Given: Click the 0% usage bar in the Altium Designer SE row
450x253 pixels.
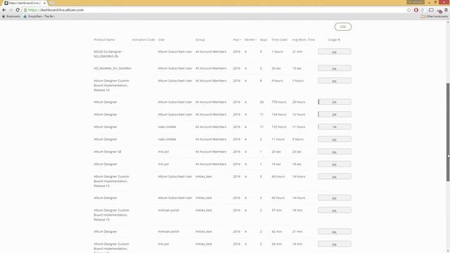Looking at the screenshot, I should pyautogui.click(x=335, y=152).
